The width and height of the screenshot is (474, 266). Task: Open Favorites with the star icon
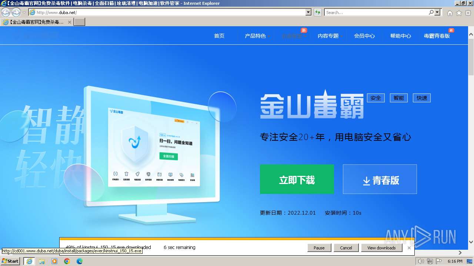(459, 13)
